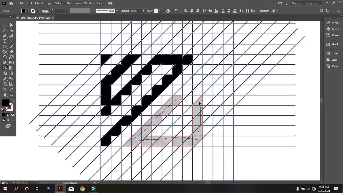Open the File menu
343x193 pixels.
pos(22,3)
